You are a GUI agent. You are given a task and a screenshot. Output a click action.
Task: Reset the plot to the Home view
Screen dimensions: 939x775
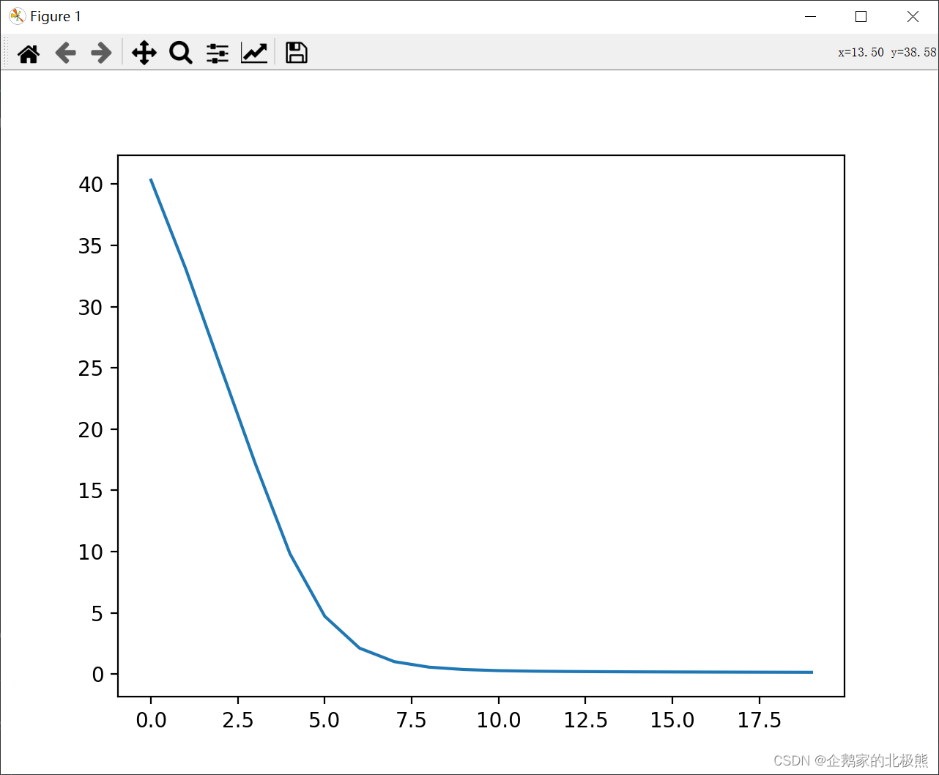click(29, 53)
